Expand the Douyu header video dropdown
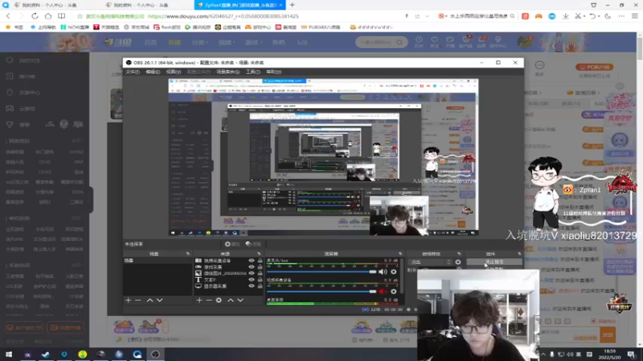643x361 pixels. [225, 43]
